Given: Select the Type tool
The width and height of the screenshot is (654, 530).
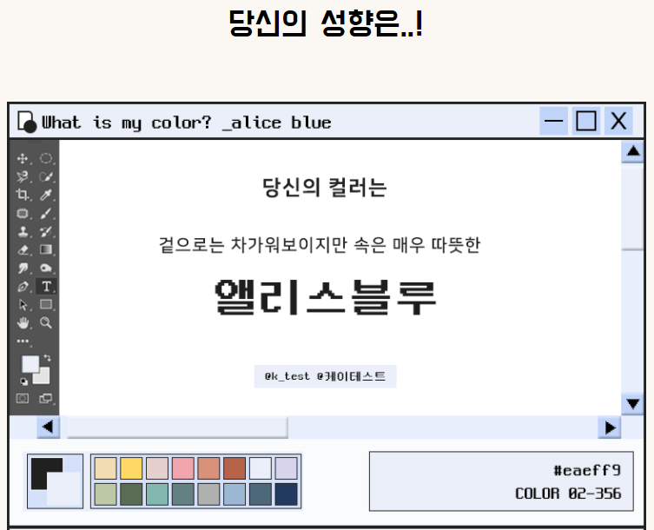Looking at the screenshot, I should tap(46, 286).
